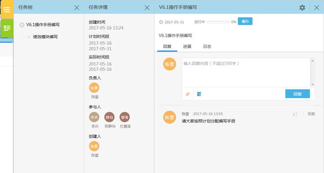
Task: Switch to the 进展 tab
Action: [x=187, y=46]
